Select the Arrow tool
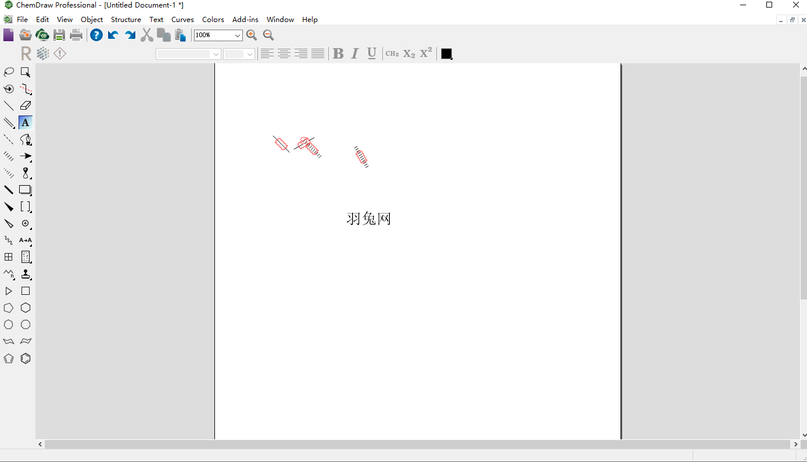Screen dimensions: 807x462 (x=26, y=156)
